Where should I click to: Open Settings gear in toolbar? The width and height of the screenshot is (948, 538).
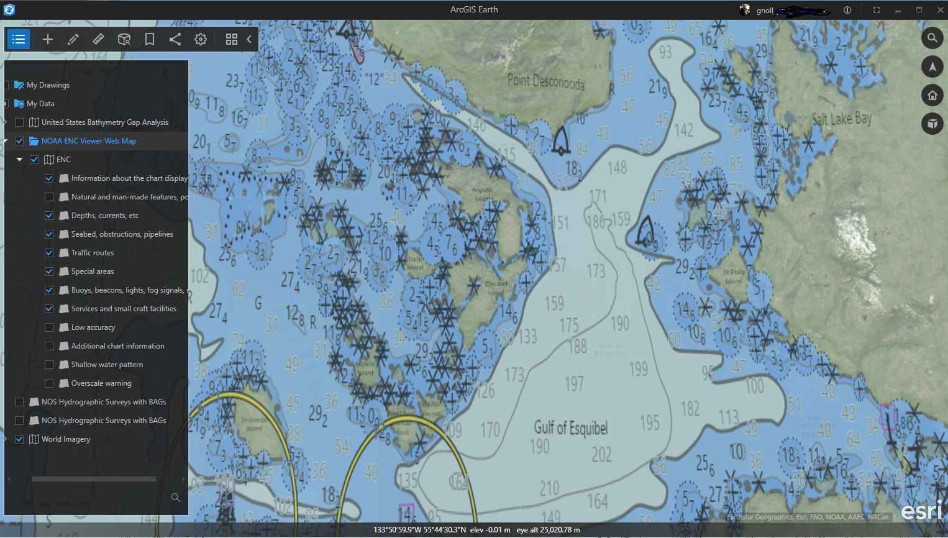coord(201,39)
